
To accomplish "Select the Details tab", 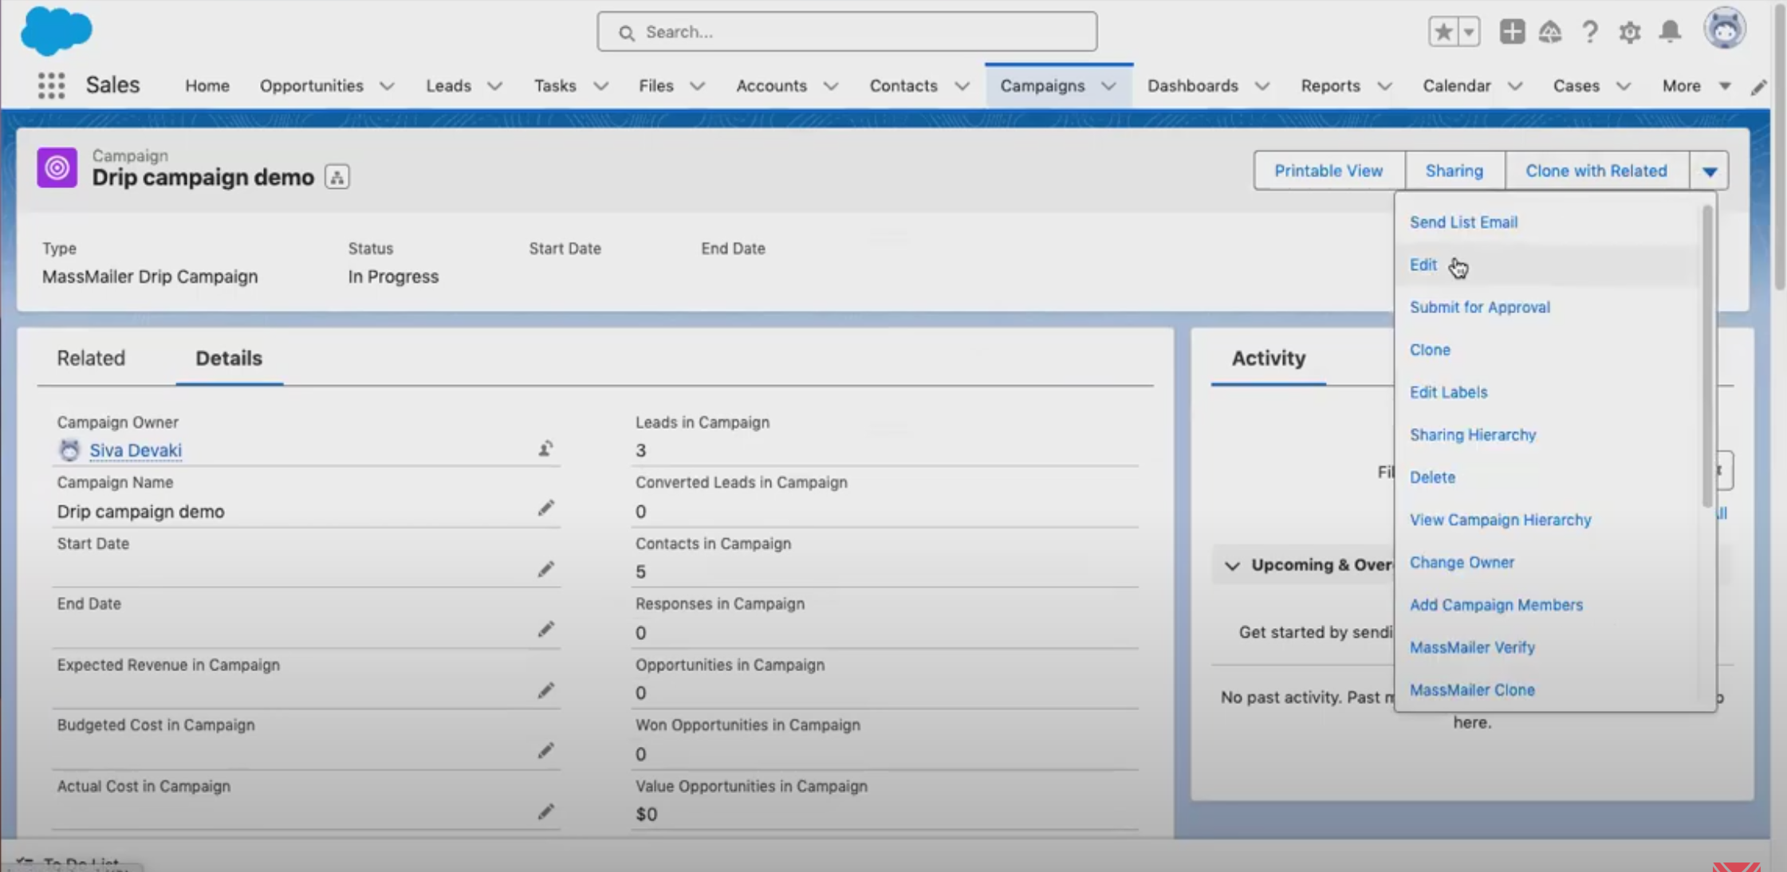I will click(229, 359).
